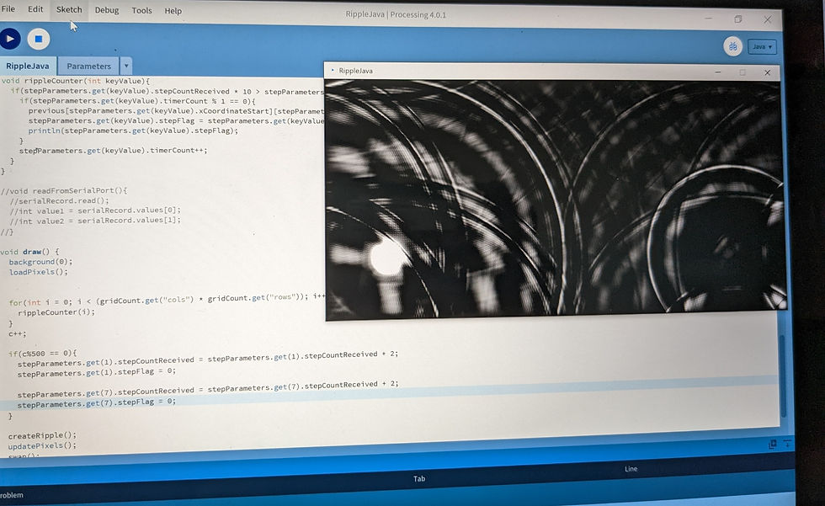825x506 pixels.
Task: Click the 'previous[stepParameters...' code line
Action: click(x=176, y=111)
